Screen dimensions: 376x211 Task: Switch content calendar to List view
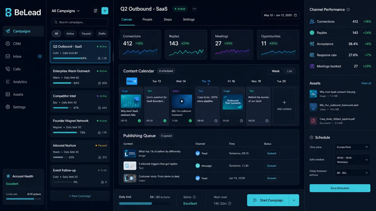coord(290,71)
